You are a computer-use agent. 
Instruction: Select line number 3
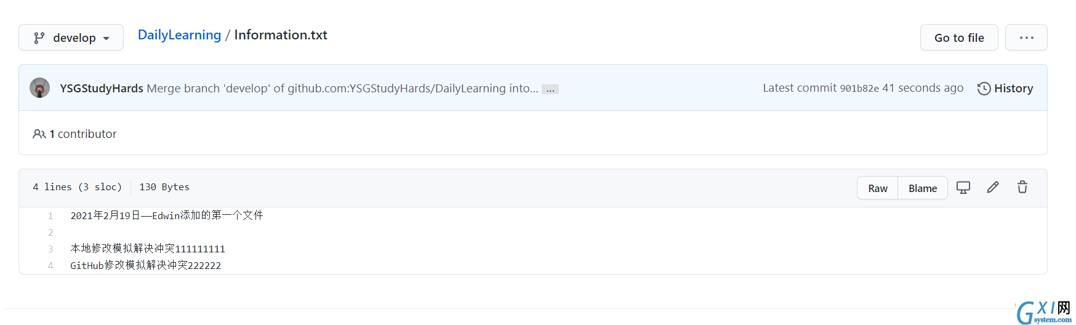[x=50, y=249]
